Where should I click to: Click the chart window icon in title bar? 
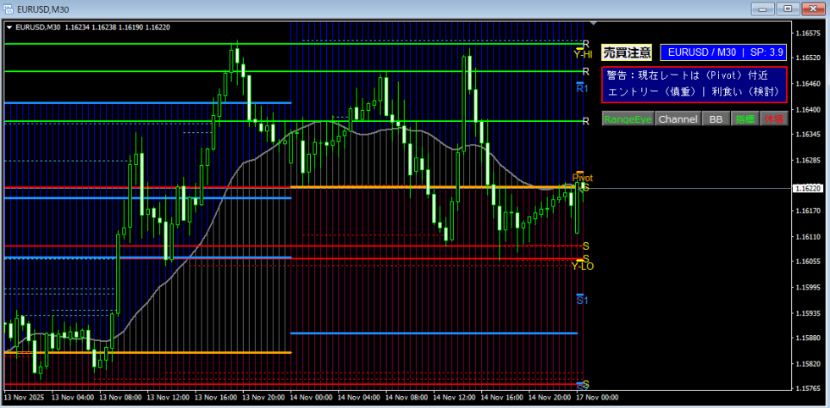pos(8,8)
